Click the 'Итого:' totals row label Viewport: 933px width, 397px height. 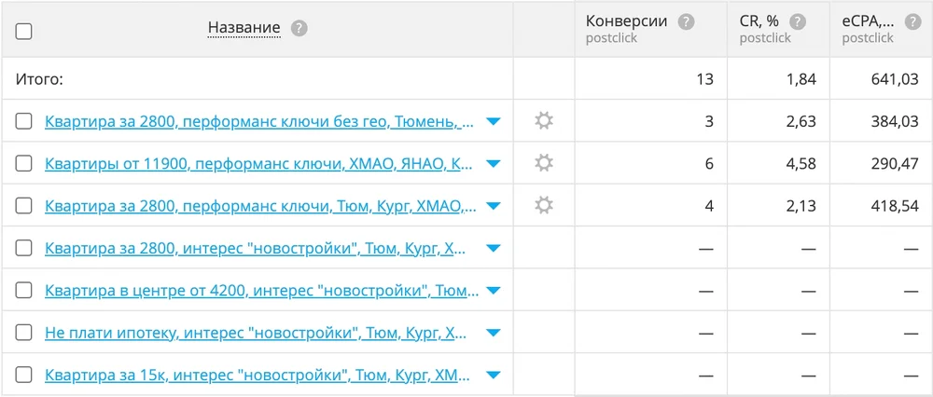[x=39, y=79]
